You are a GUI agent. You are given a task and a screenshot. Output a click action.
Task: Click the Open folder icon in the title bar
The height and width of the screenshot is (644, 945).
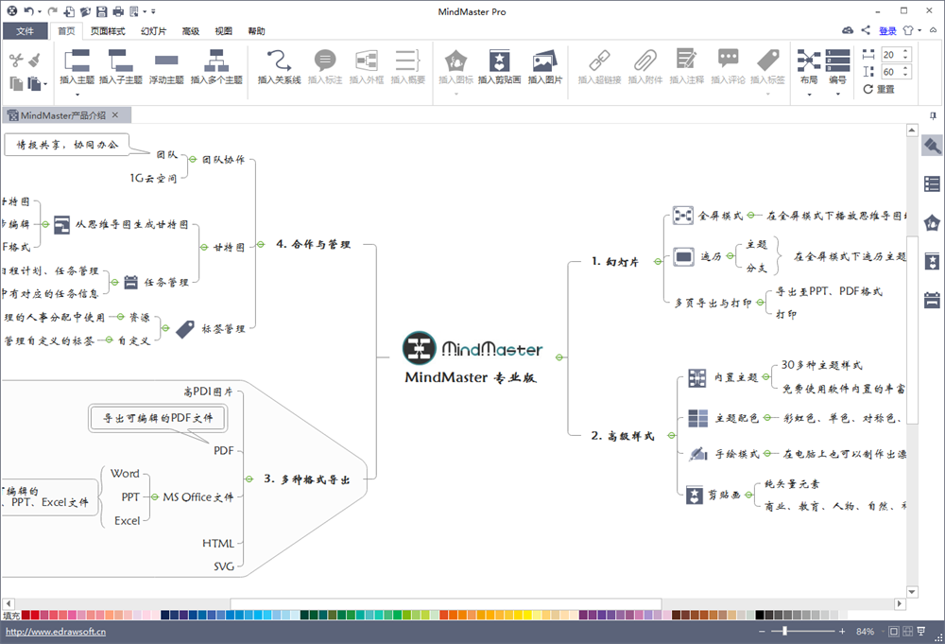pos(85,11)
